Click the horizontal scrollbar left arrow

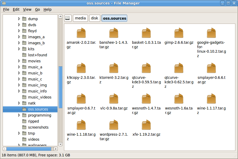pyautogui.click(x=4, y=149)
